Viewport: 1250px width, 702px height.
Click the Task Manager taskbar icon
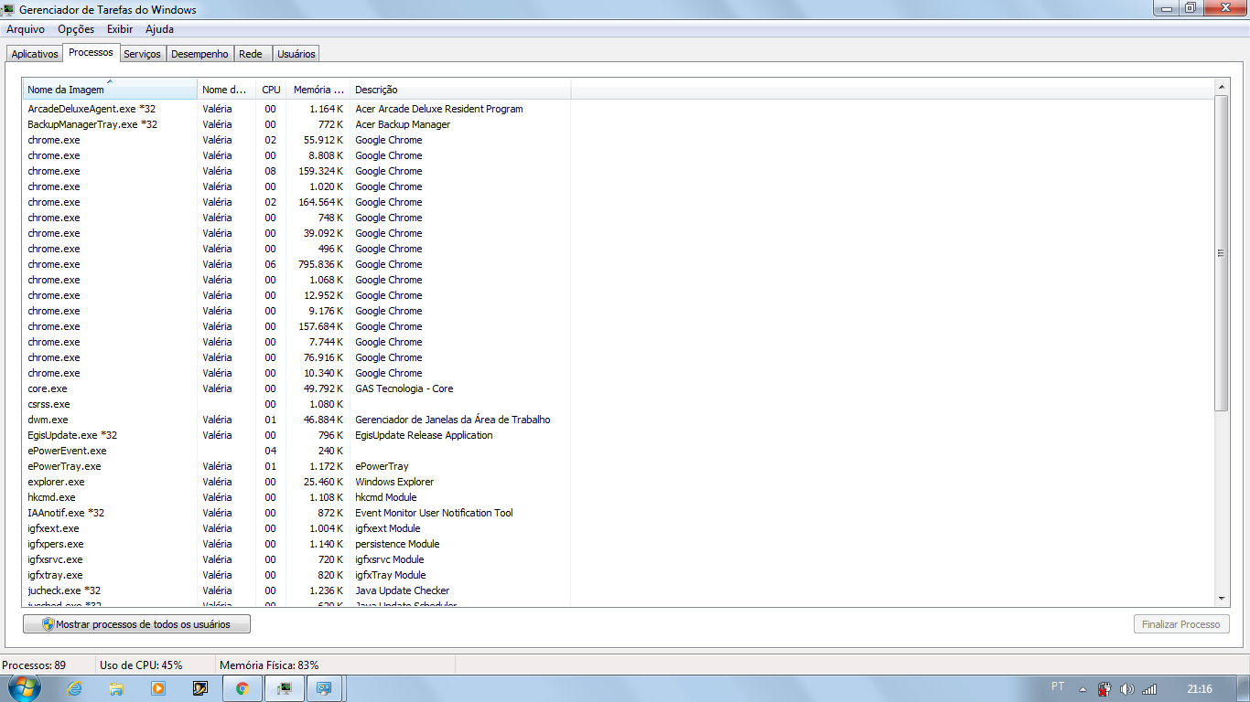pyautogui.click(x=285, y=688)
